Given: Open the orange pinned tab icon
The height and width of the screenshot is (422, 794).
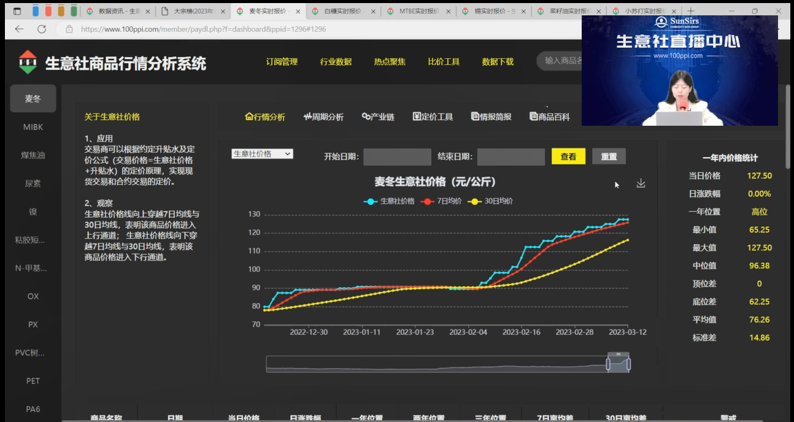Looking at the screenshot, I should (x=61, y=11).
